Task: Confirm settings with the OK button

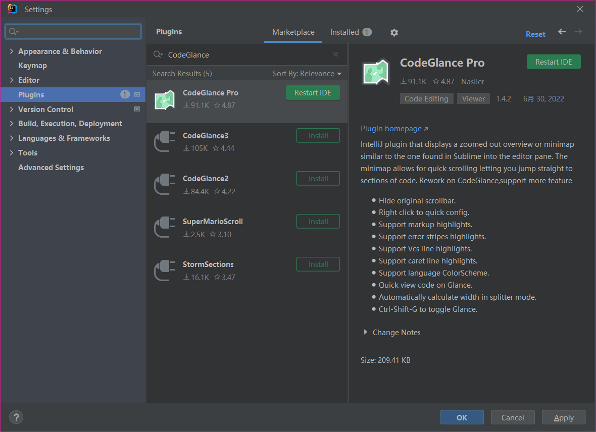Action: pyautogui.click(x=462, y=417)
